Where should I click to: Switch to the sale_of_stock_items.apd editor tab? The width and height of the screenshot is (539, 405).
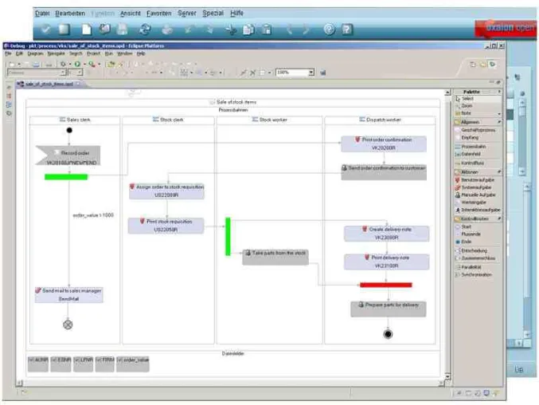pos(49,84)
